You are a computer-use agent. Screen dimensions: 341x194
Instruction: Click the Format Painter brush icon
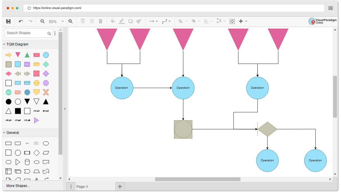139,21
